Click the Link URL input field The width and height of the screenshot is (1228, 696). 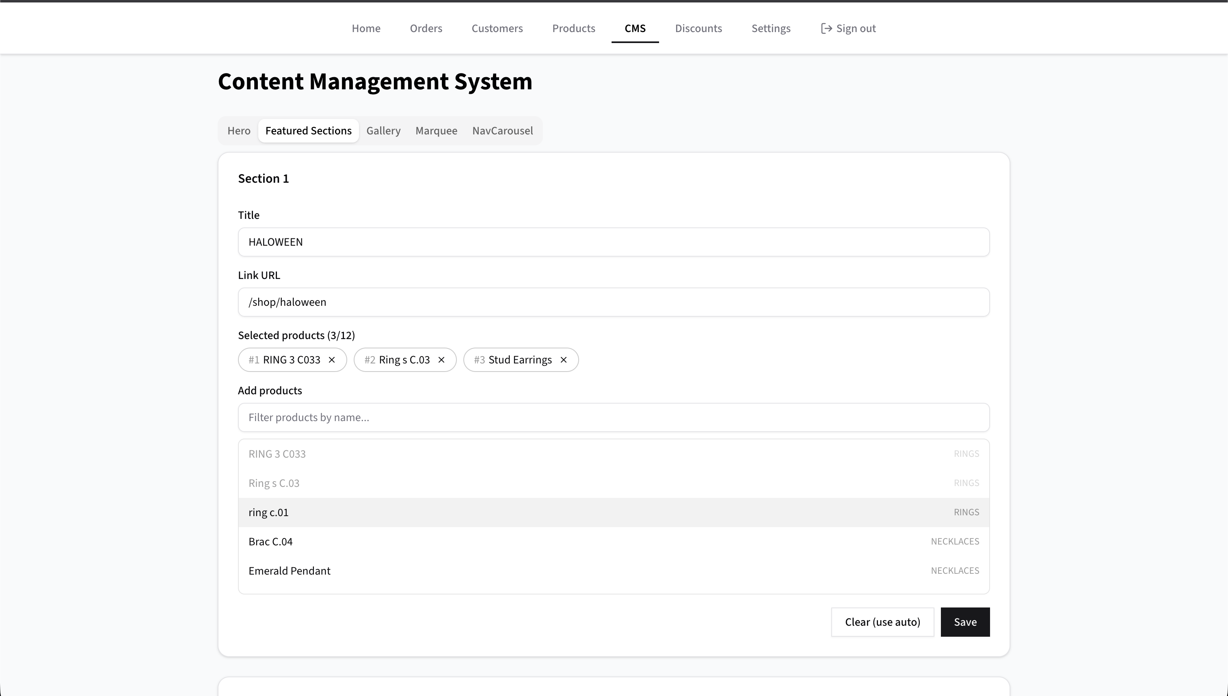(x=613, y=302)
